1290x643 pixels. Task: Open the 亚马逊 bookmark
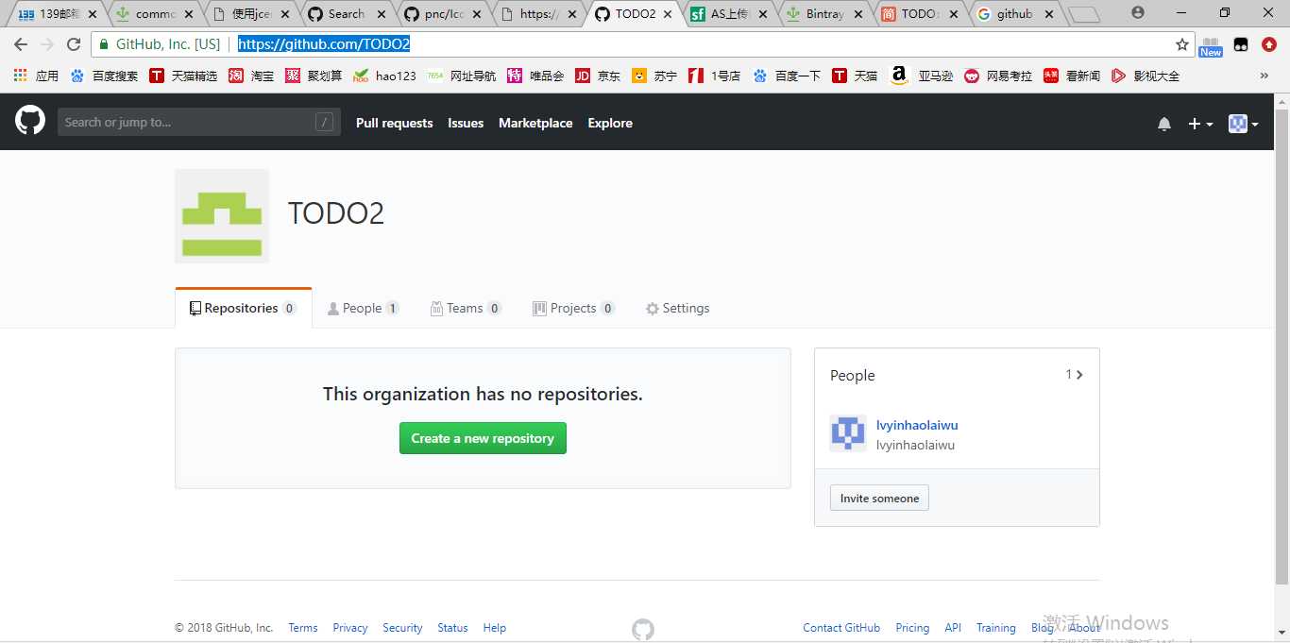922,76
